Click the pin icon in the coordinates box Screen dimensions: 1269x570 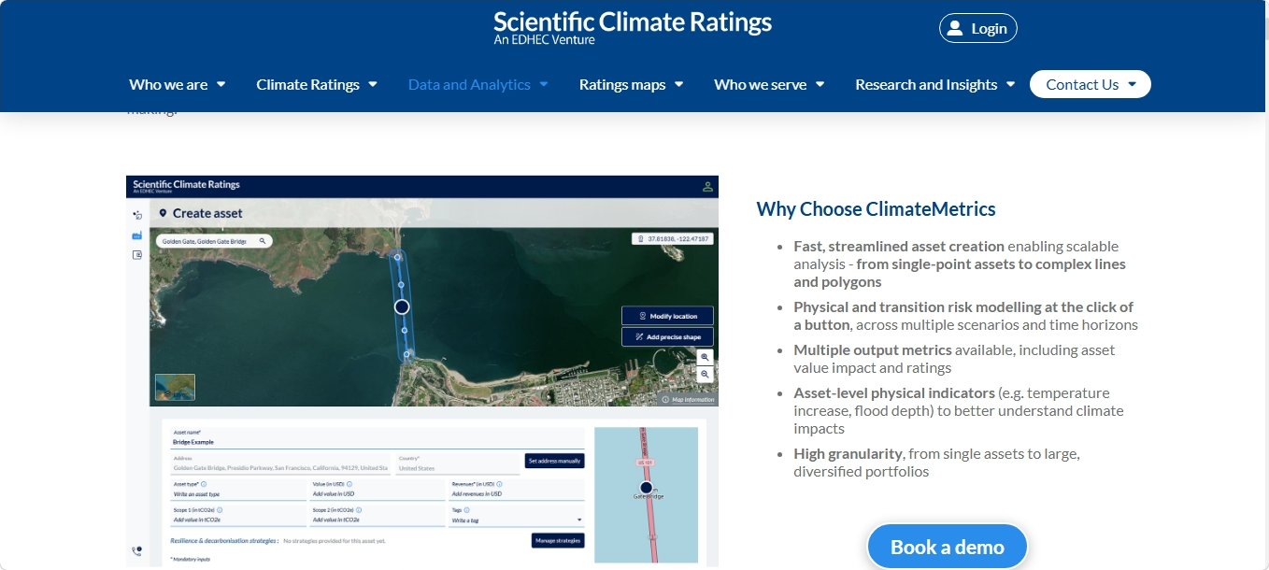640,239
